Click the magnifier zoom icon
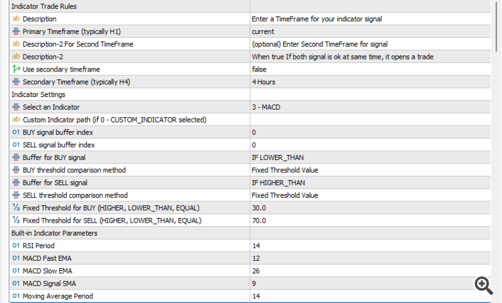This screenshot has width=502, height=303. [x=483, y=285]
